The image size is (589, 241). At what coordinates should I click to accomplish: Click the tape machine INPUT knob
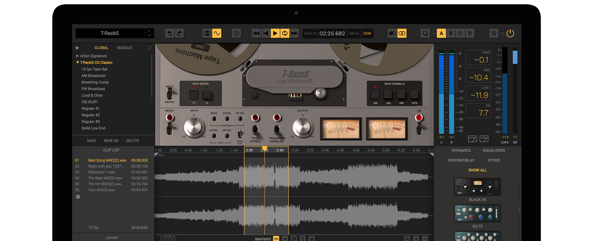[194, 128]
